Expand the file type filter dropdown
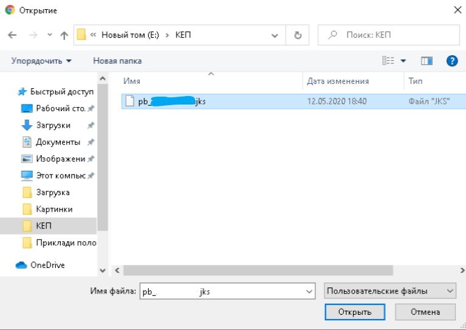The height and width of the screenshot is (330, 466). click(x=450, y=291)
